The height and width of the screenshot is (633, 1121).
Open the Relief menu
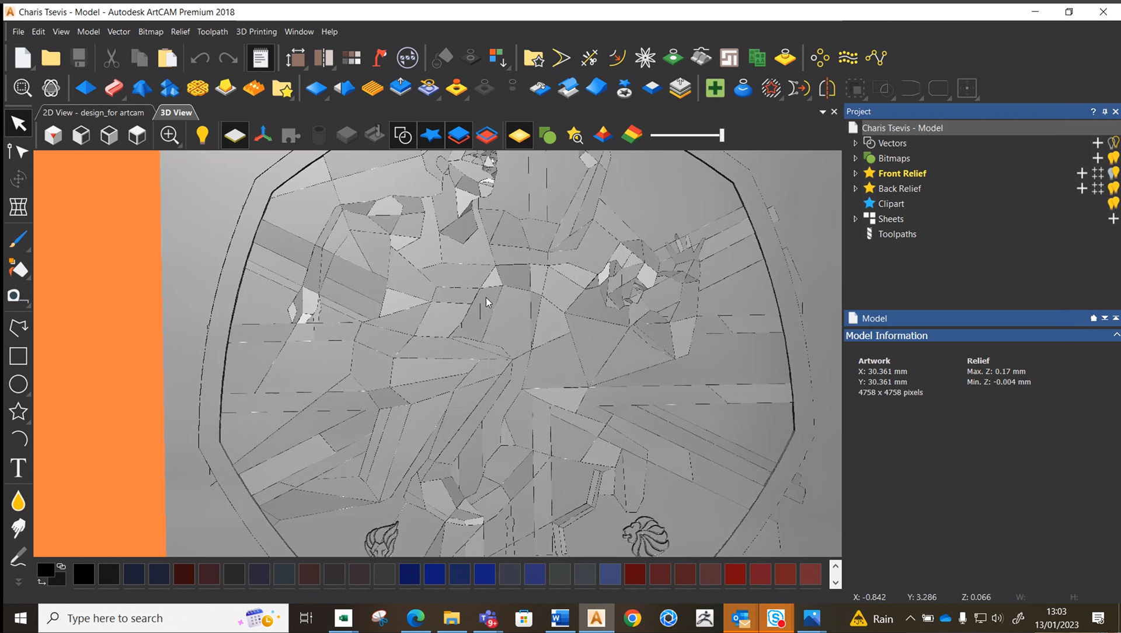pos(180,32)
